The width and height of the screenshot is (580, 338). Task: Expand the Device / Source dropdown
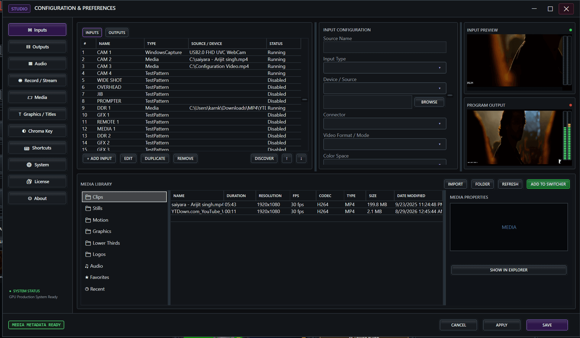(x=385, y=88)
